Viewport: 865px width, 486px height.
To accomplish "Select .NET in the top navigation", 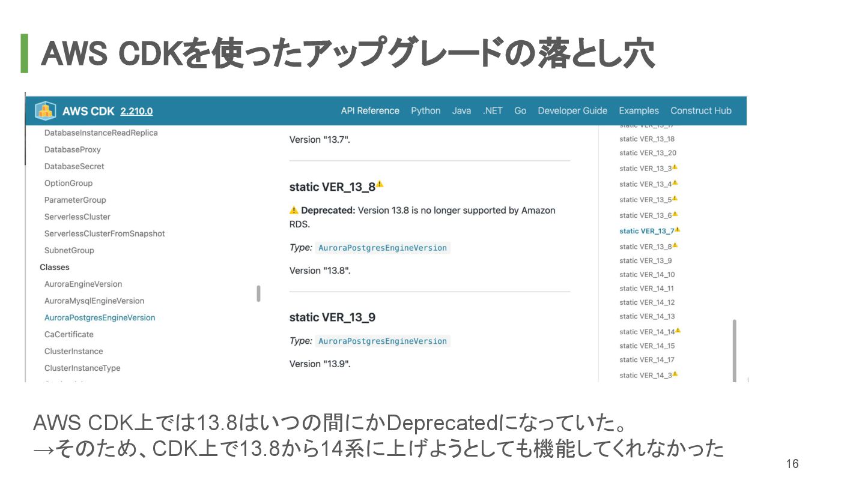I will pos(493,110).
